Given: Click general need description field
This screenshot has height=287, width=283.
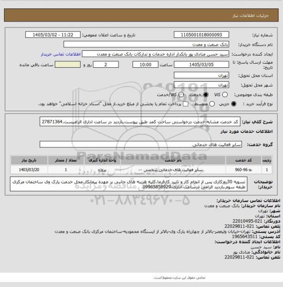Looking at the screenshot, I should pos(140,122).
